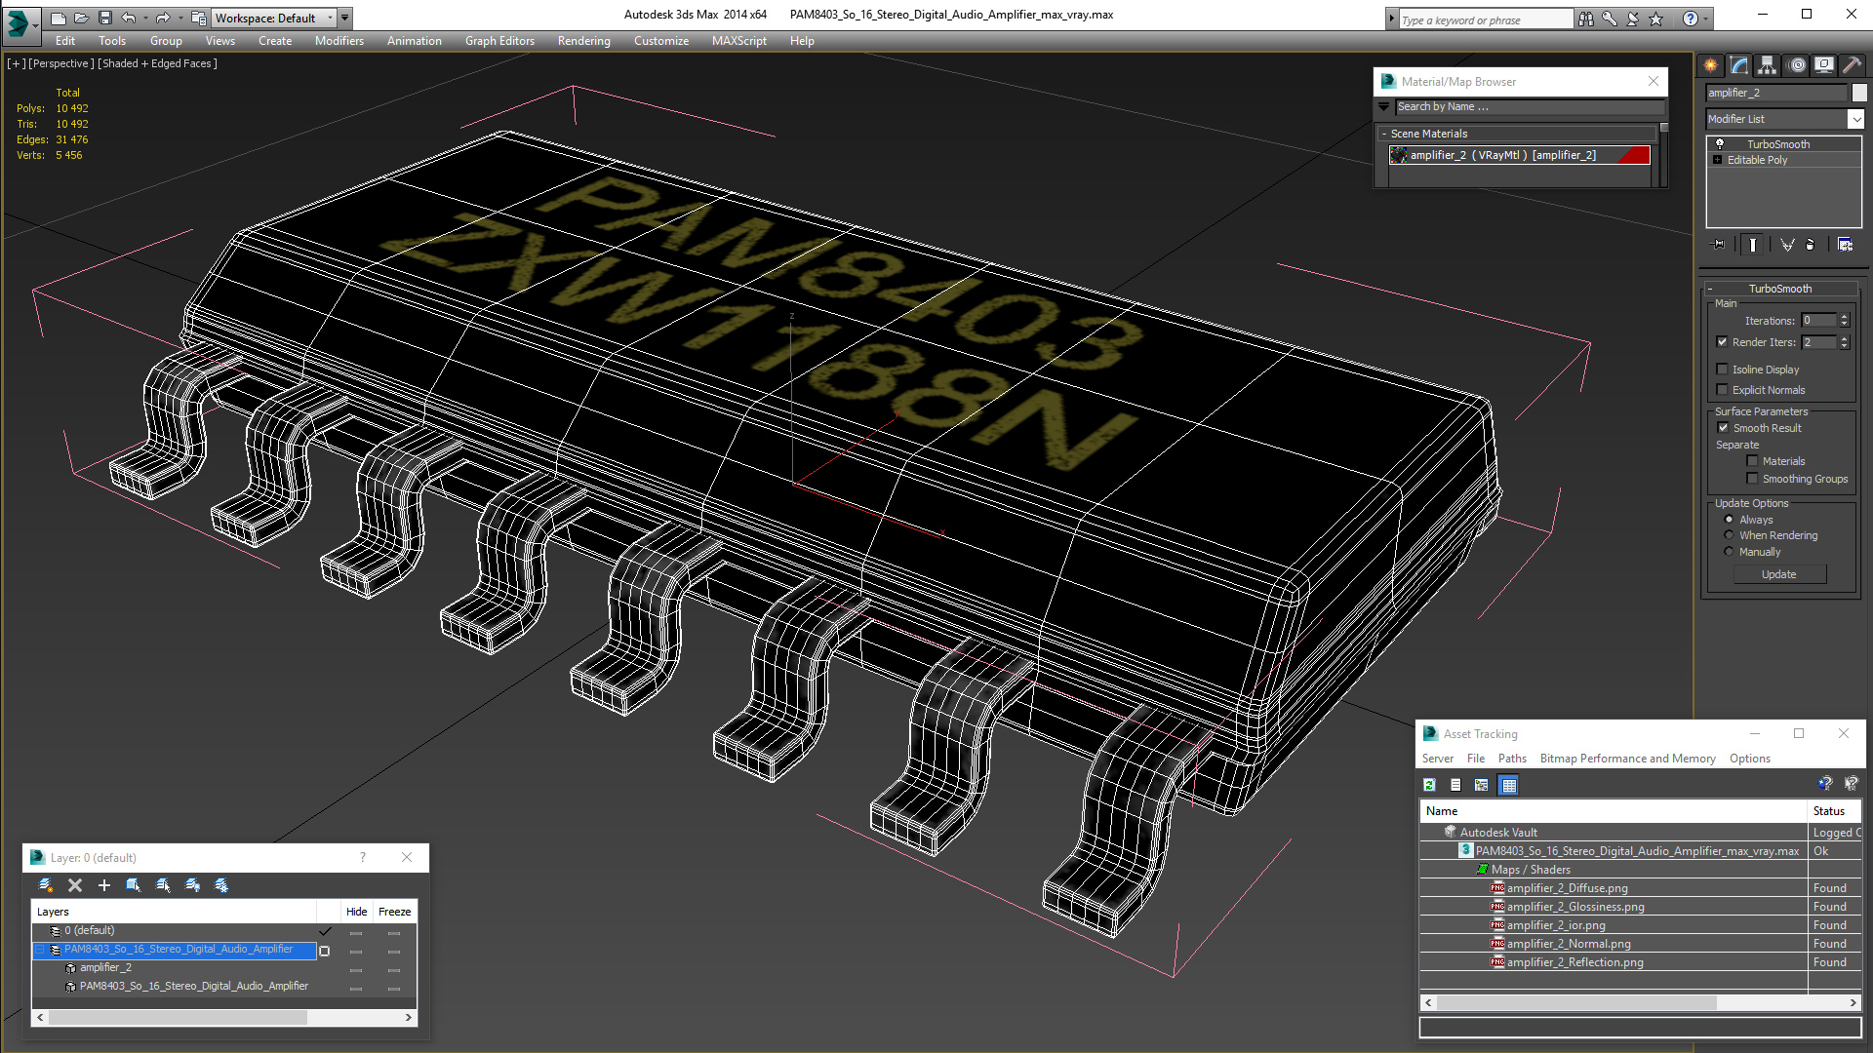Click Status Log icon in Asset Tracking
This screenshot has height=1053, width=1873.
(x=1455, y=785)
